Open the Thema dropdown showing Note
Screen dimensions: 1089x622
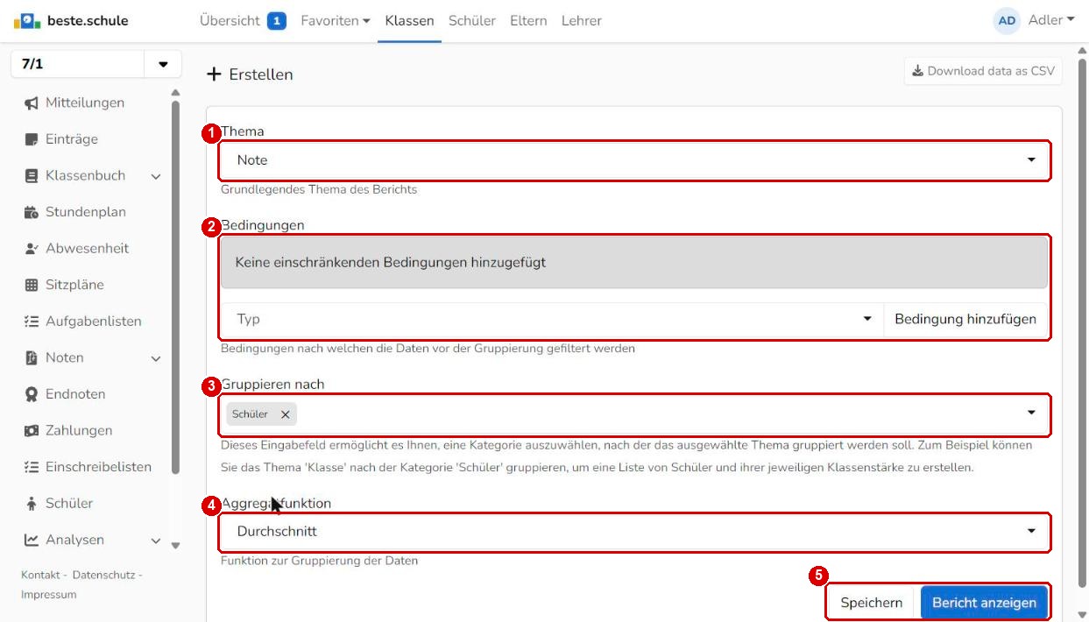coord(634,160)
